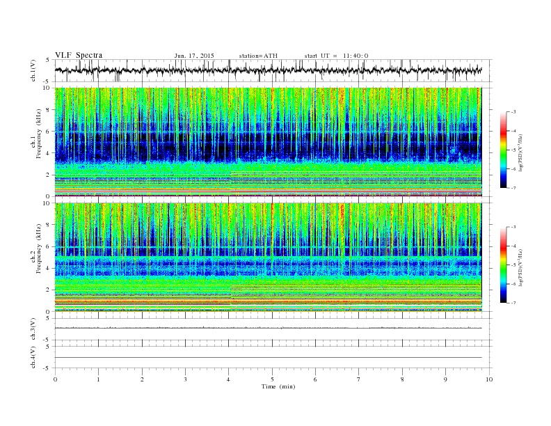Click the ch.2 colorbar "log(PSD)(V²/Hz)" label
The image size is (551, 426).
coord(521,268)
